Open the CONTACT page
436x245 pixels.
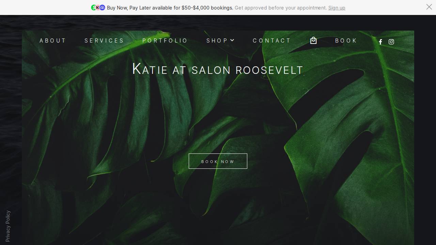pyautogui.click(x=272, y=40)
